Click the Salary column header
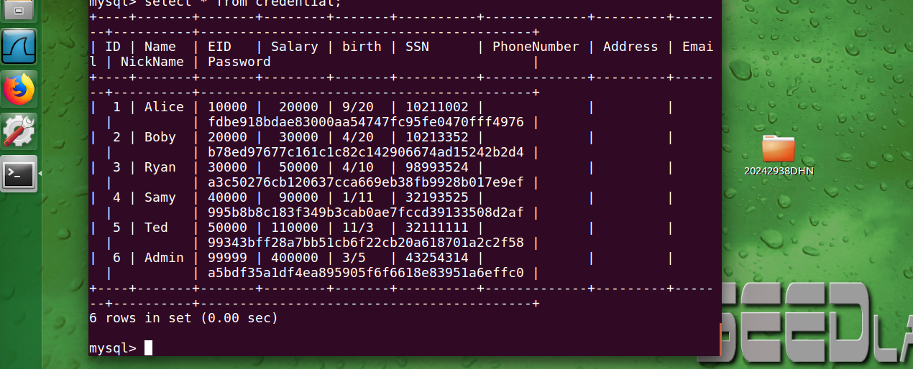 pos(294,47)
